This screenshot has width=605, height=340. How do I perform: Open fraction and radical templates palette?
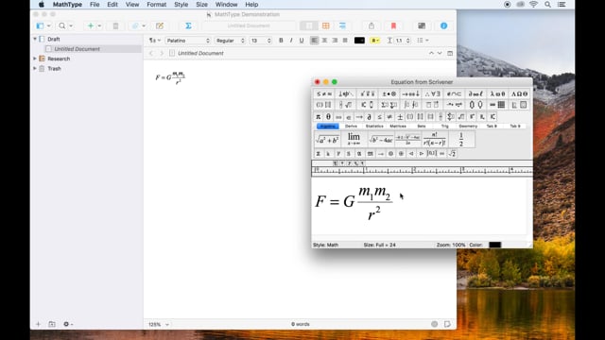tap(345, 105)
